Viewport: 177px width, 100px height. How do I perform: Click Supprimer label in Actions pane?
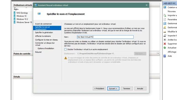pyautogui.click(x=172, y=44)
